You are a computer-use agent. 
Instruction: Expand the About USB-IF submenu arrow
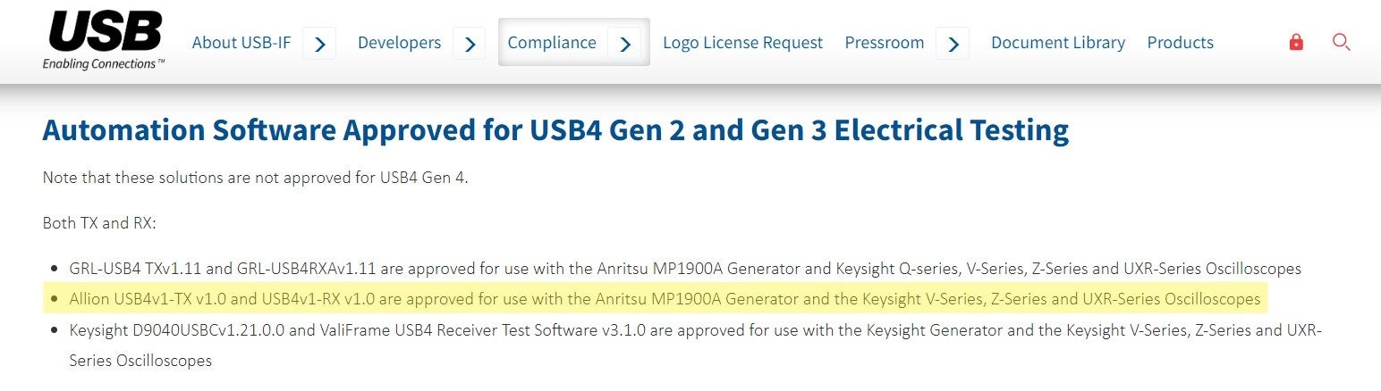pos(319,43)
